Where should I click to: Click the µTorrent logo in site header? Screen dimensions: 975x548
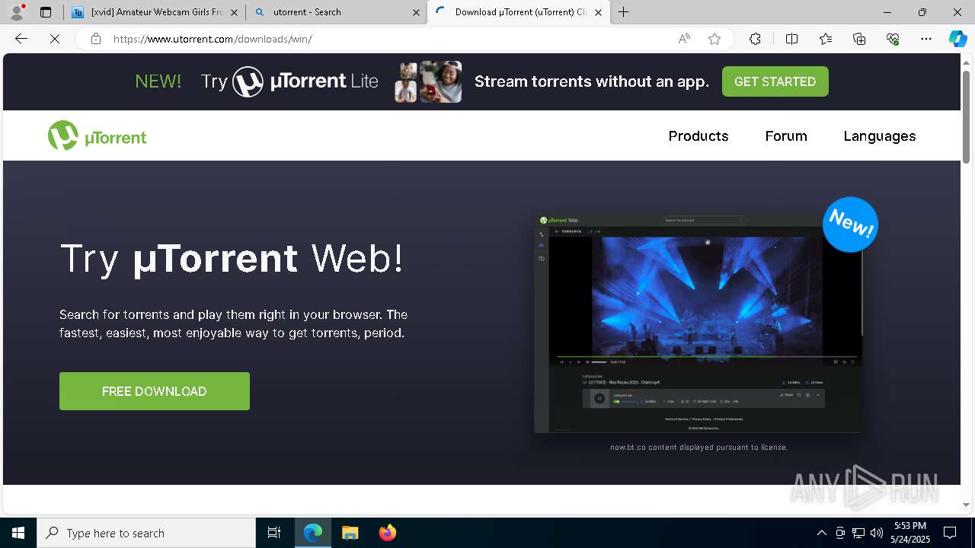(97, 135)
